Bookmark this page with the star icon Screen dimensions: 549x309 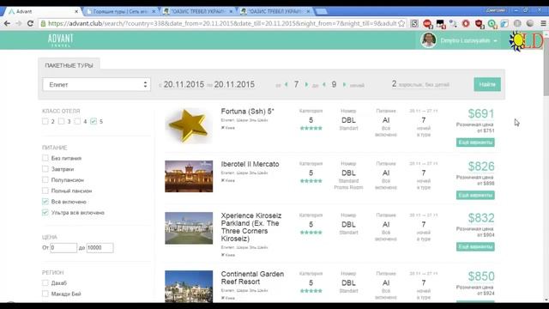tap(401, 23)
